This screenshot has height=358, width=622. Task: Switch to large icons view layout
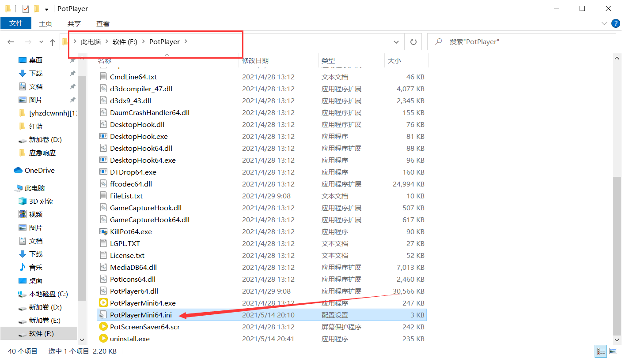(x=613, y=351)
